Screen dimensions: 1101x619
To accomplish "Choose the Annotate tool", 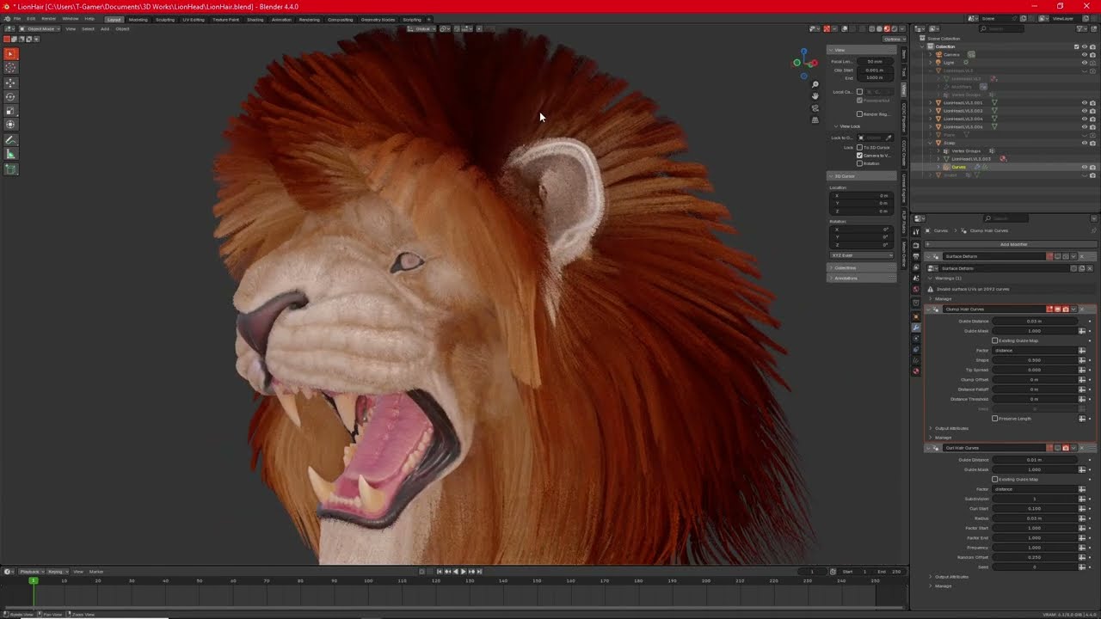I will click(11, 140).
